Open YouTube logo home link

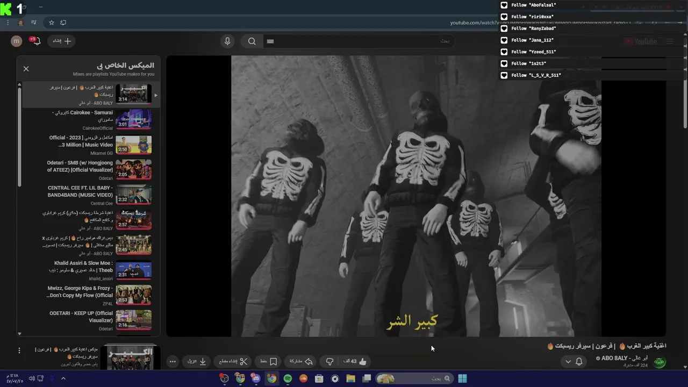[x=640, y=41]
